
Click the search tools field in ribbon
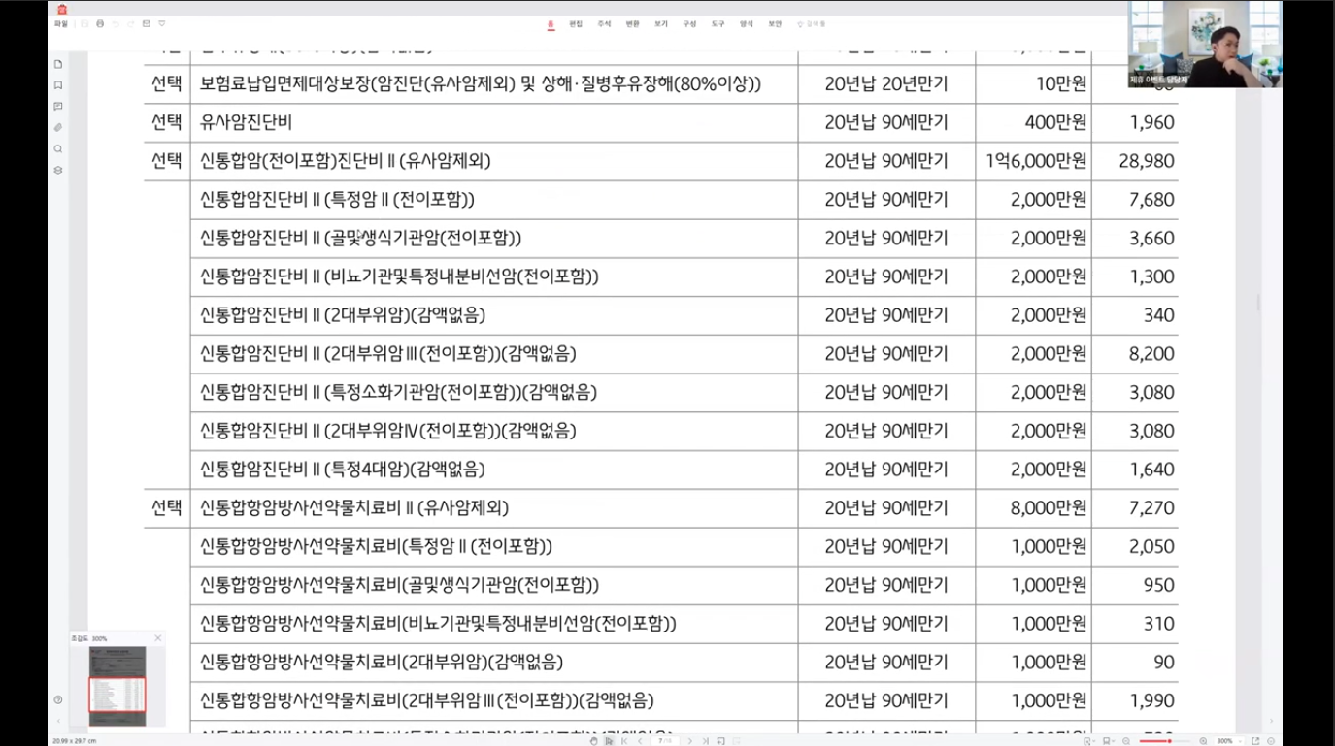pyautogui.click(x=812, y=23)
